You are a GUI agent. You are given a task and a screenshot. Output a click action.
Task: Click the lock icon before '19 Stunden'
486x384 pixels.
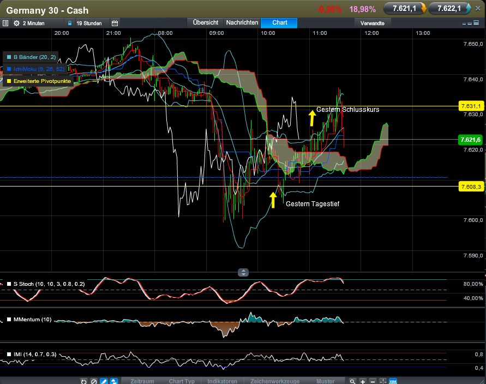[70, 23]
